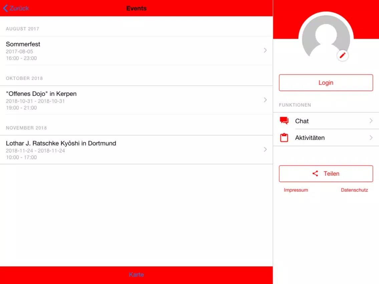Show the Karte map view
The width and height of the screenshot is (379, 284).
coord(136,275)
